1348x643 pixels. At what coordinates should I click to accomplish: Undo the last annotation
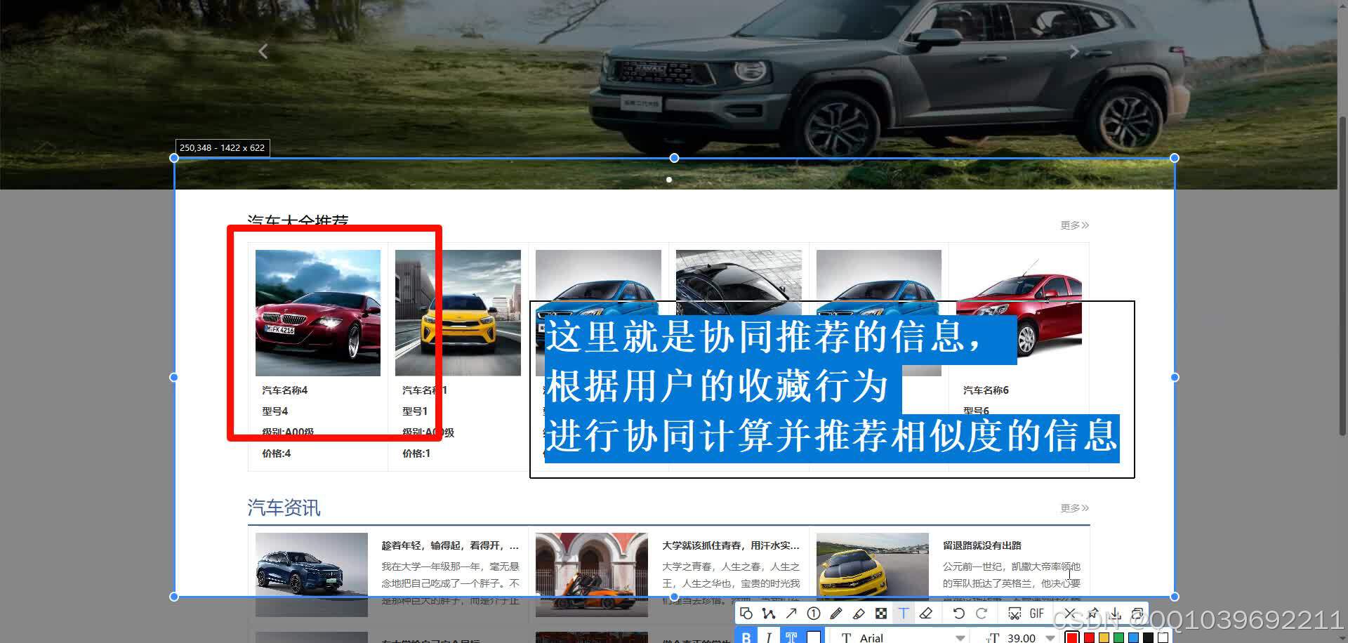(x=959, y=614)
